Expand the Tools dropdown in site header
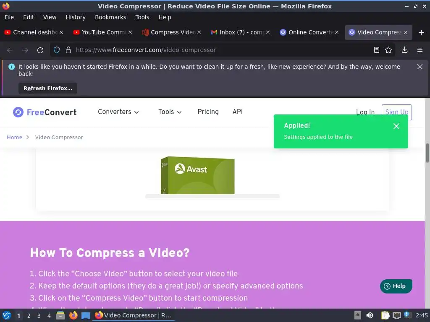Image resolution: width=430 pixels, height=322 pixels. (x=170, y=112)
